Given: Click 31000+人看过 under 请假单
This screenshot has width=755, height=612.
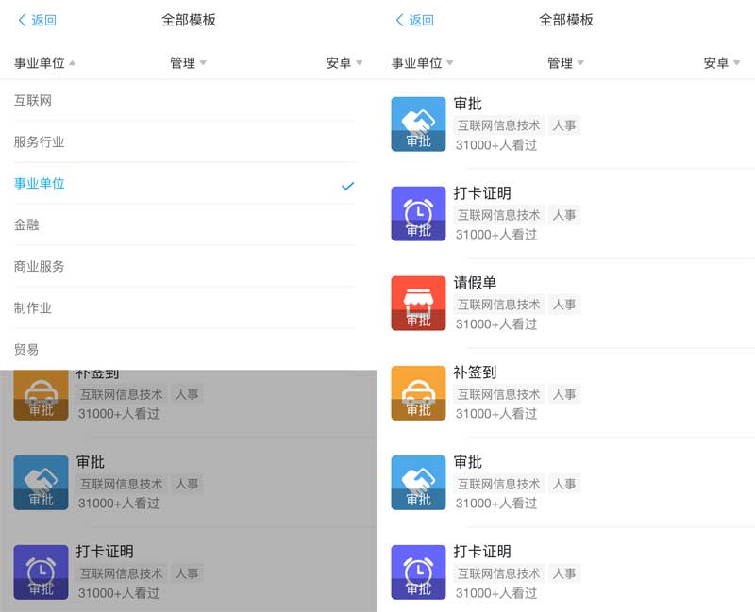Looking at the screenshot, I should point(496,324).
